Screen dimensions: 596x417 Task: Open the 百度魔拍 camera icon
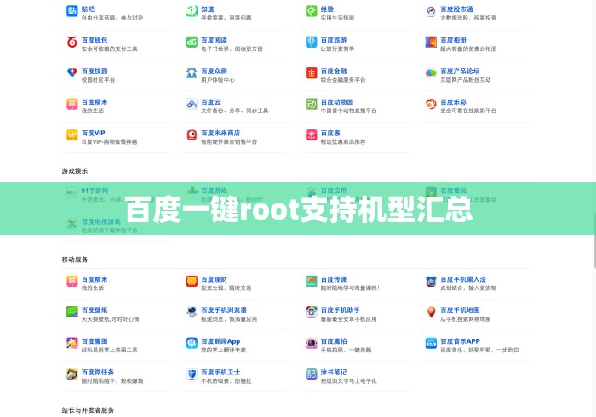coord(312,343)
